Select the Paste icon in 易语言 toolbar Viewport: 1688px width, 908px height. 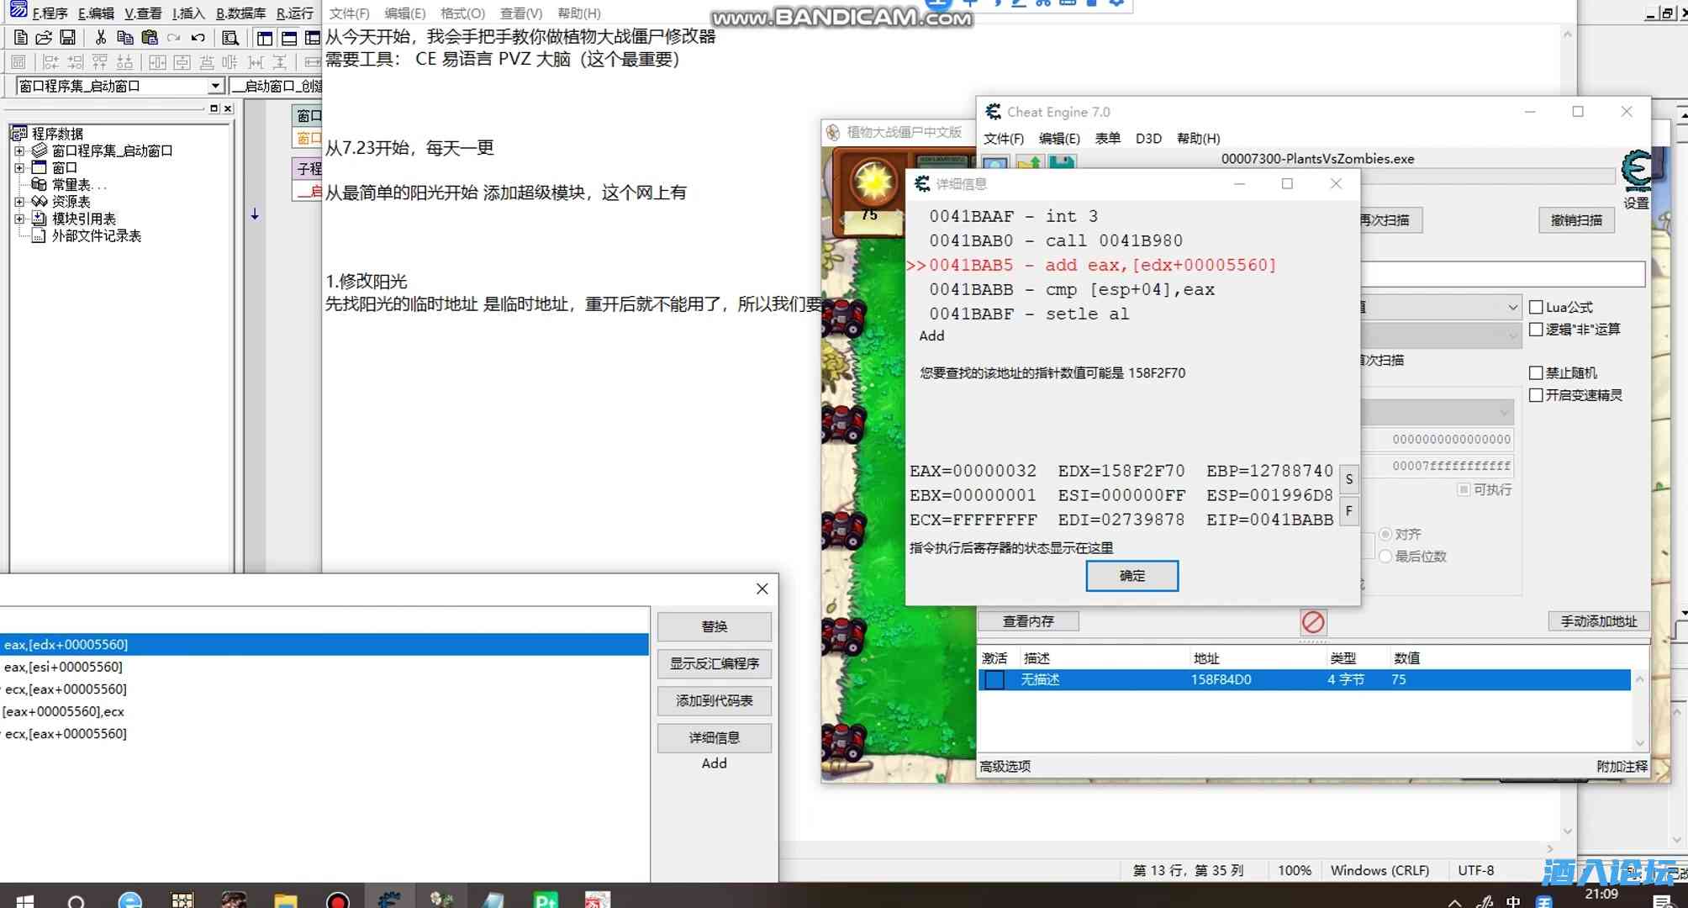pyautogui.click(x=150, y=37)
